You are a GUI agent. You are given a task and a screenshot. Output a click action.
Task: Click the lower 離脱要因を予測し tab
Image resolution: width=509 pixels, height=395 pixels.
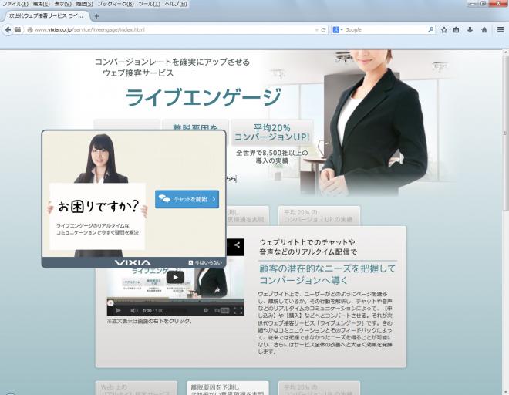(228, 388)
